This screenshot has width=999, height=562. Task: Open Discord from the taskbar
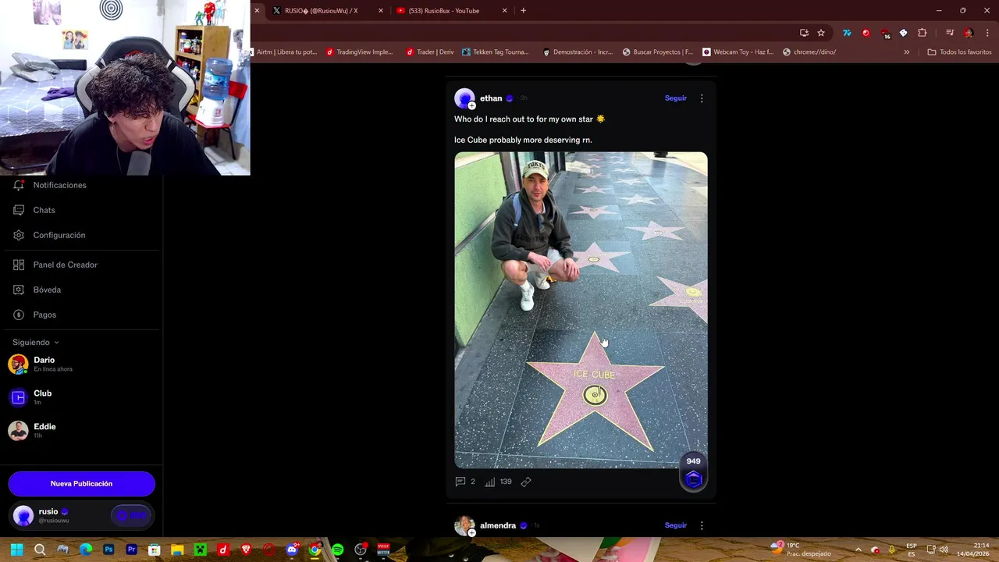pos(292,550)
